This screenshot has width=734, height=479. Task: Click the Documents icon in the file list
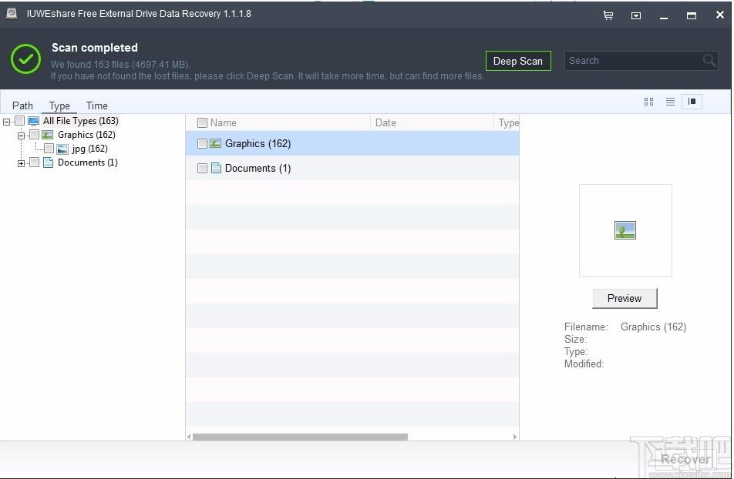(216, 168)
